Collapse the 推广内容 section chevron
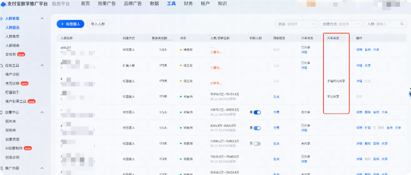 (42, 168)
